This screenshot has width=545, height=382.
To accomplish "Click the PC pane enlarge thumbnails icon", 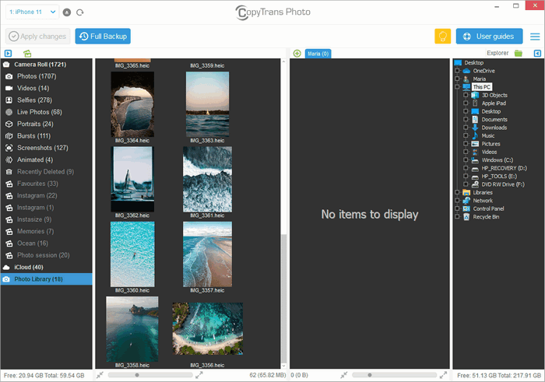I will (x=443, y=375).
